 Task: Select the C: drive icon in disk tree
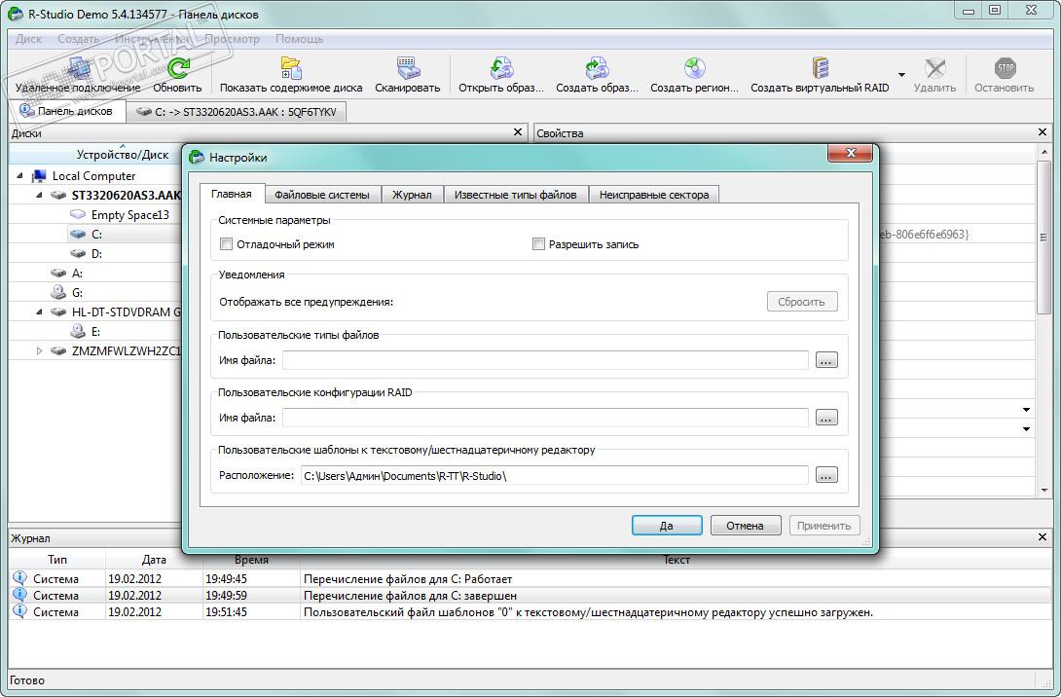click(78, 235)
